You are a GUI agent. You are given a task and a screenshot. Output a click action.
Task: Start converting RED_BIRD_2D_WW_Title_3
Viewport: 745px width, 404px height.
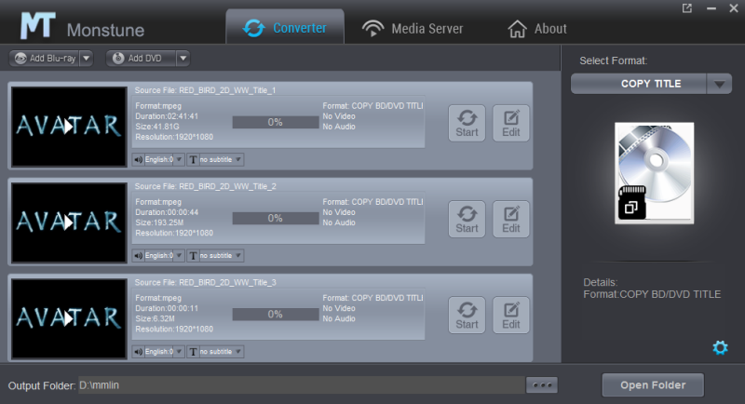click(x=467, y=315)
